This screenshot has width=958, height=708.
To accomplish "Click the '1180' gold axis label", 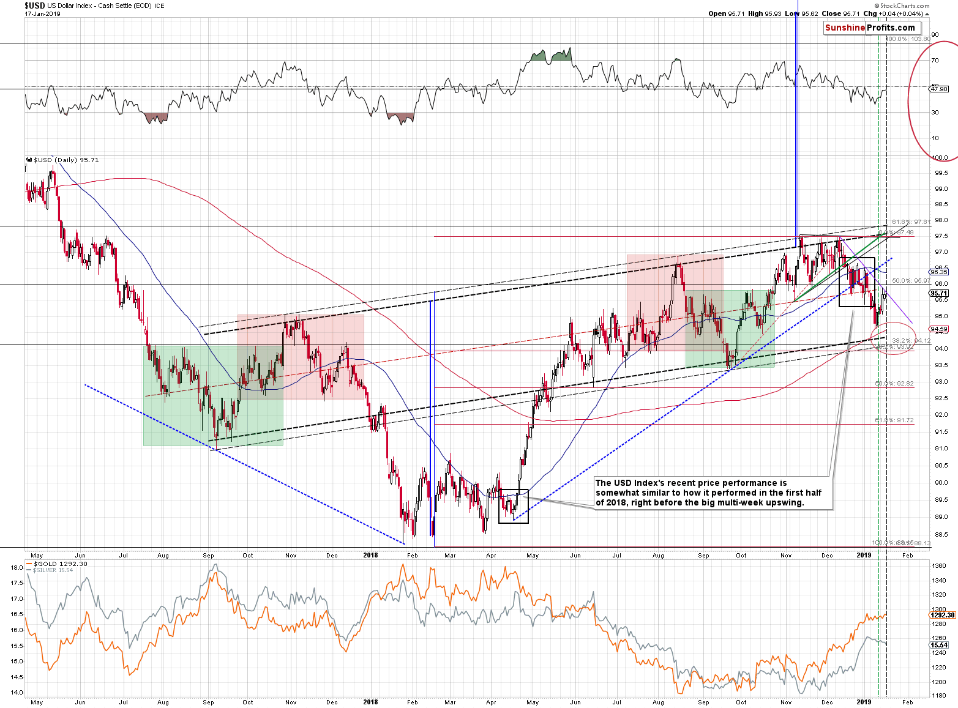I will tap(938, 696).
